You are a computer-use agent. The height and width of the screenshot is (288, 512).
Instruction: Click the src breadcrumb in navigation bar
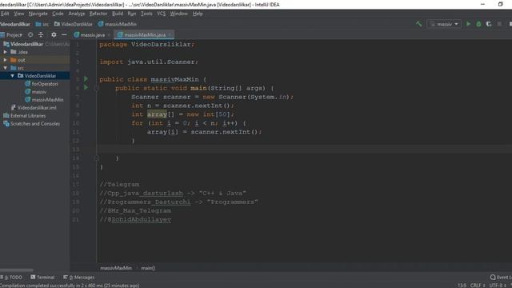42,24
